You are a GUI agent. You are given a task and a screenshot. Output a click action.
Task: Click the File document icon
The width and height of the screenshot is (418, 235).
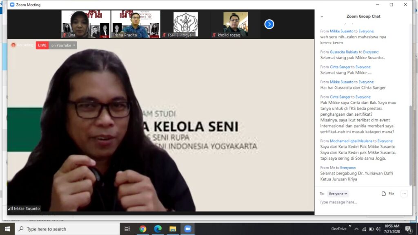pos(384,194)
